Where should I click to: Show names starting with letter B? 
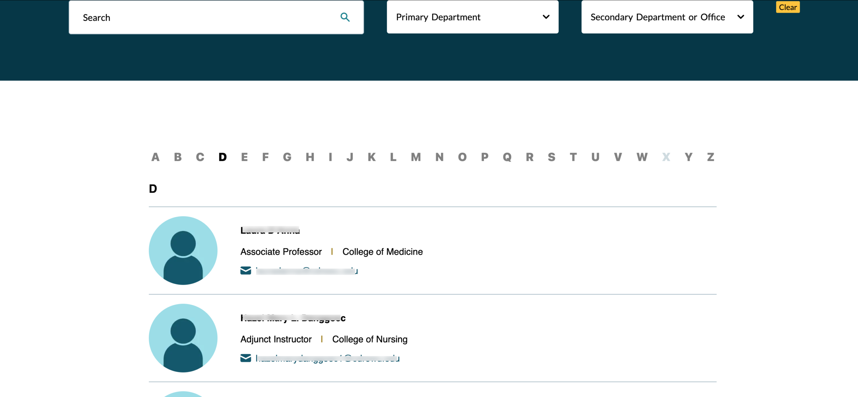coord(178,157)
